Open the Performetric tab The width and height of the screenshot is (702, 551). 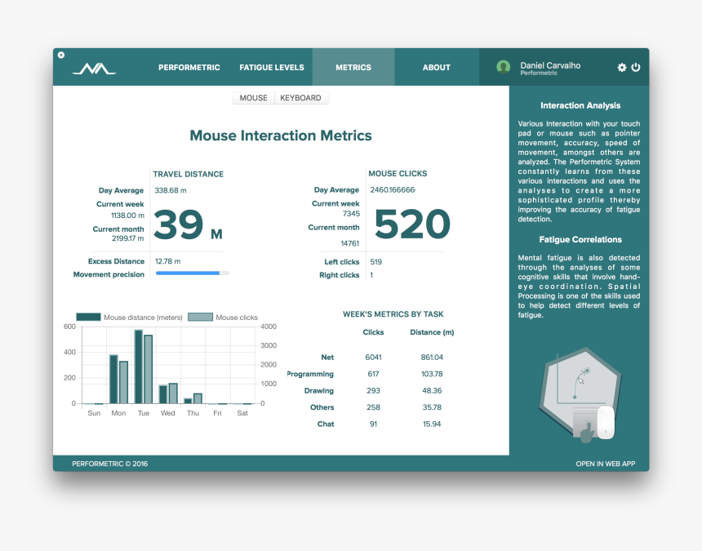(x=189, y=68)
